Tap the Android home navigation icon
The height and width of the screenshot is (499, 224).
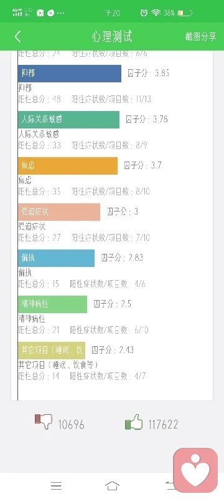pyautogui.click(x=112, y=486)
